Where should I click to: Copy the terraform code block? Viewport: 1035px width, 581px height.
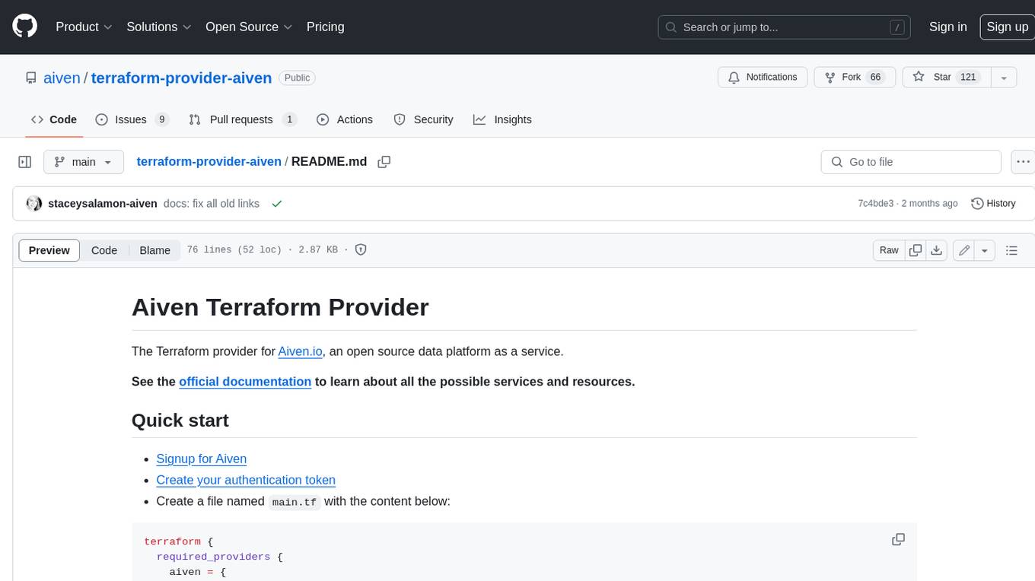(898, 539)
